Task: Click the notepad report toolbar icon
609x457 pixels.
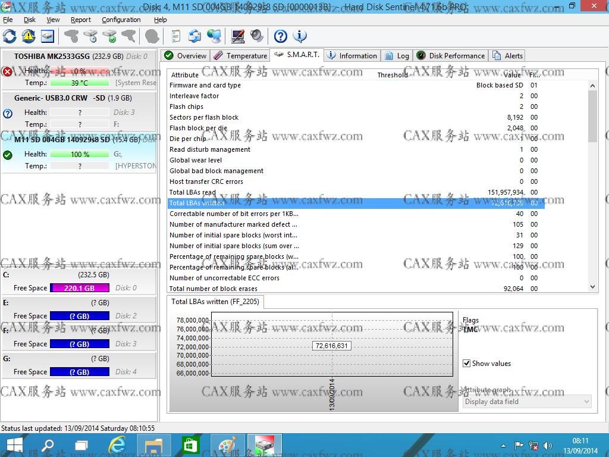Action: pyautogui.click(x=176, y=36)
